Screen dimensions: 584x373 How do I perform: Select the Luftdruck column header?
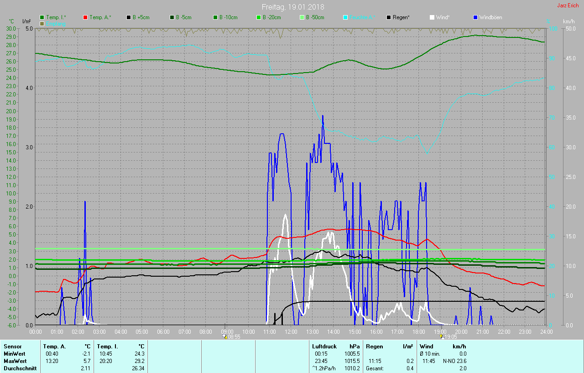pos(323,347)
